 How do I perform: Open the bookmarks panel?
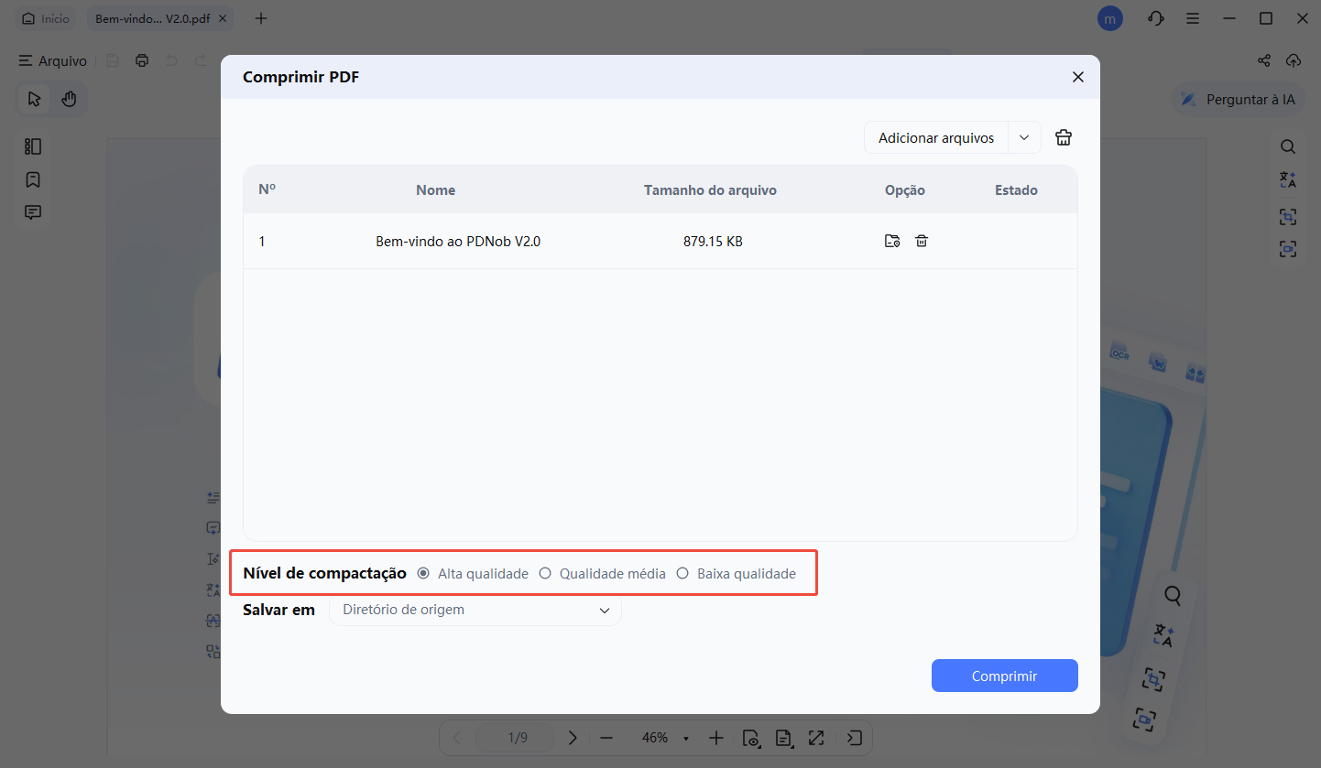[x=33, y=179]
